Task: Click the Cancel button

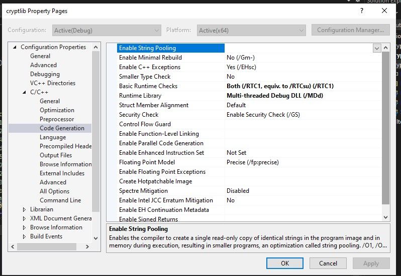Action: (x=328, y=263)
